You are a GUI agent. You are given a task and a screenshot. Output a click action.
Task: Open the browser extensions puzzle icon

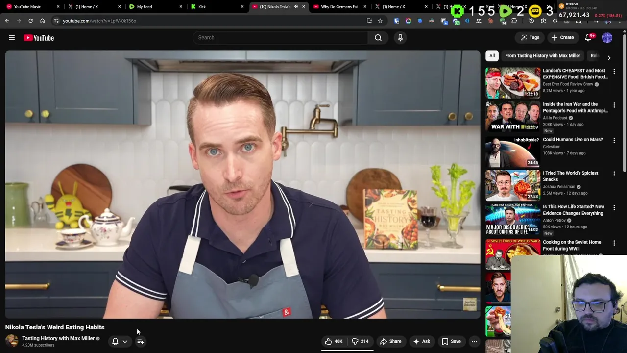coord(514,21)
